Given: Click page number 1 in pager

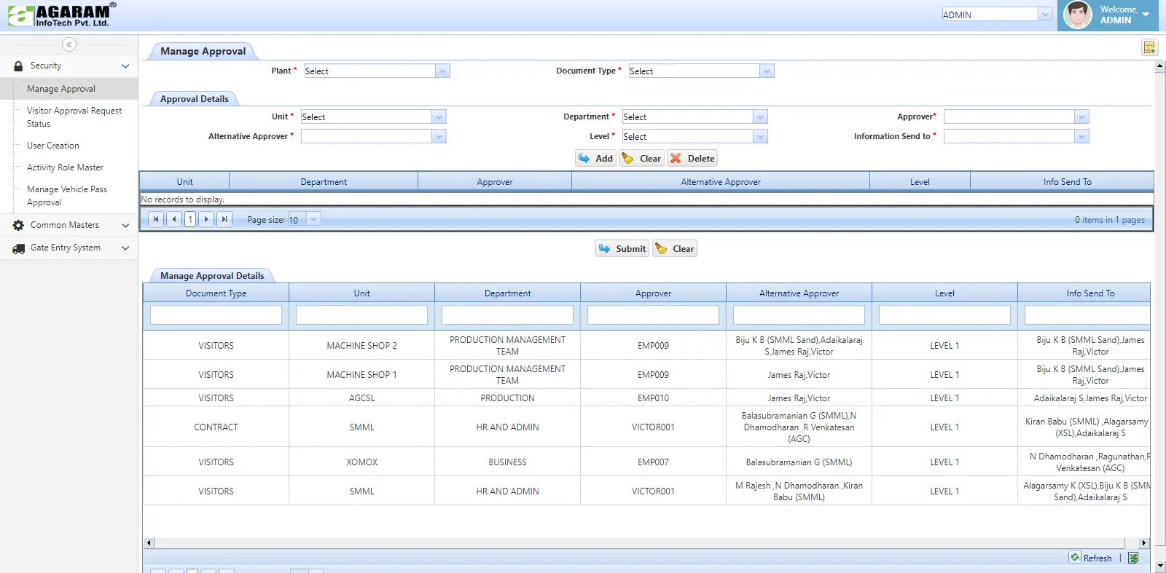Looking at the screenshot, I should pyautogui.click(x=190, y=219).
